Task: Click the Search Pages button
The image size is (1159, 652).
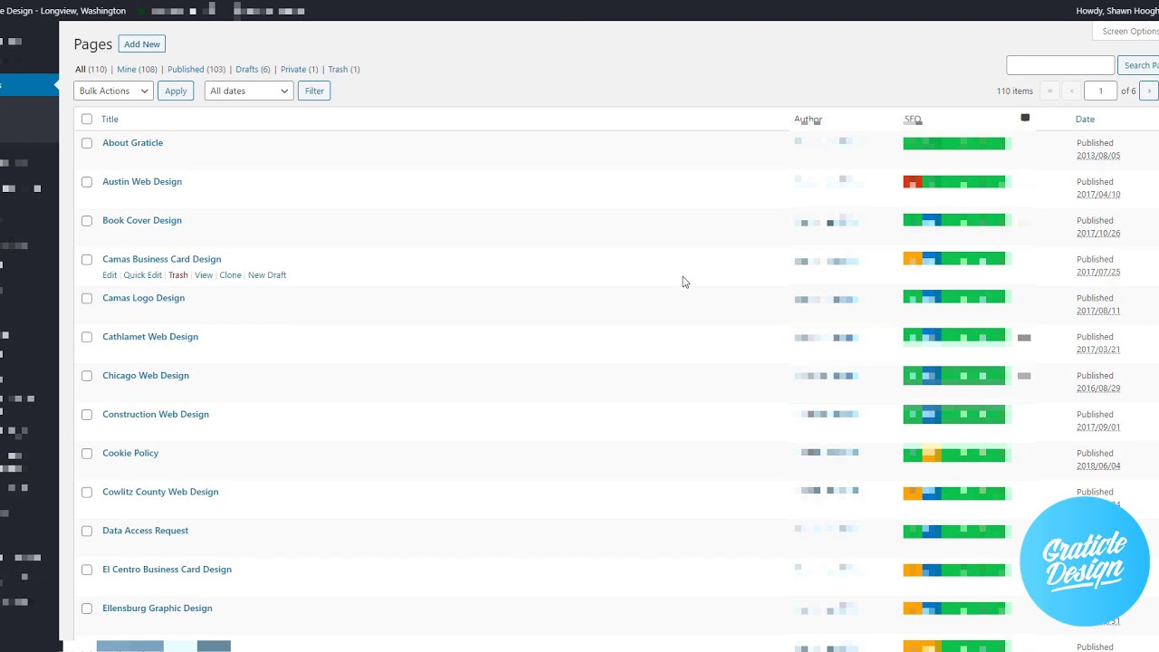Action: 1139,65
